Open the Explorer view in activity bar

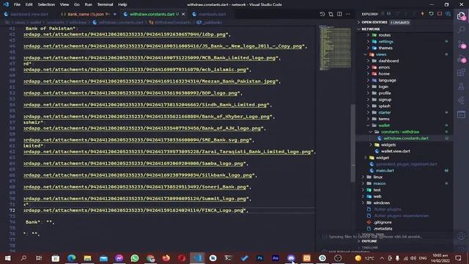pos(461,16)
